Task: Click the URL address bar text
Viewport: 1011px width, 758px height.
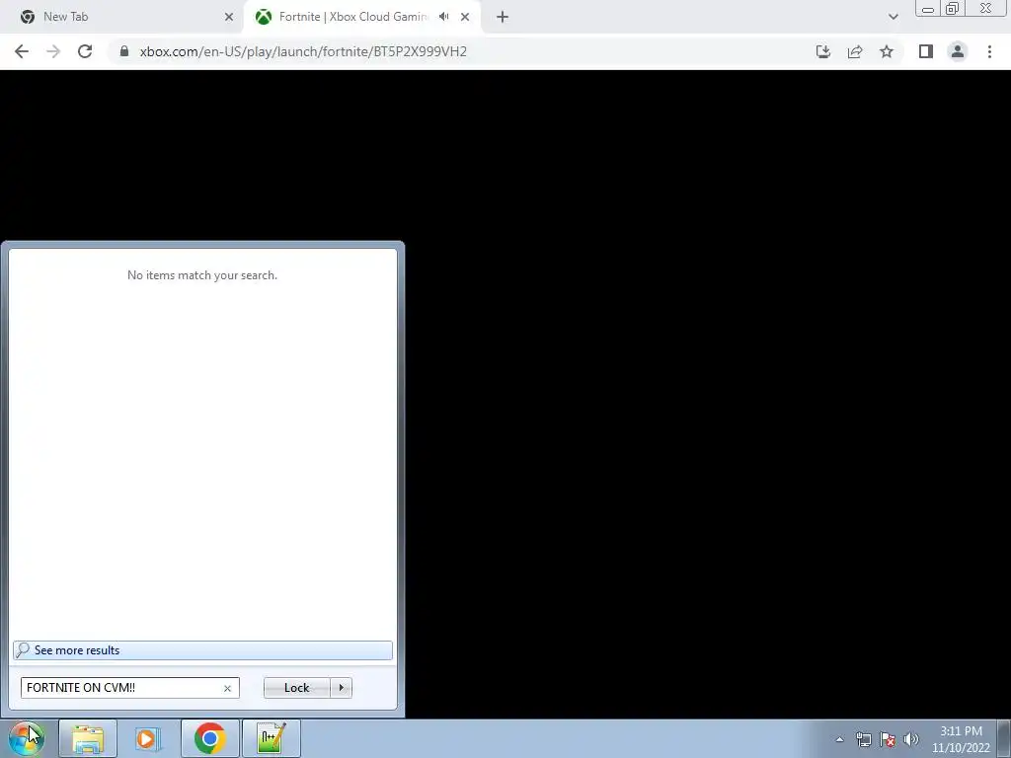Action: (x=303, y=51)
